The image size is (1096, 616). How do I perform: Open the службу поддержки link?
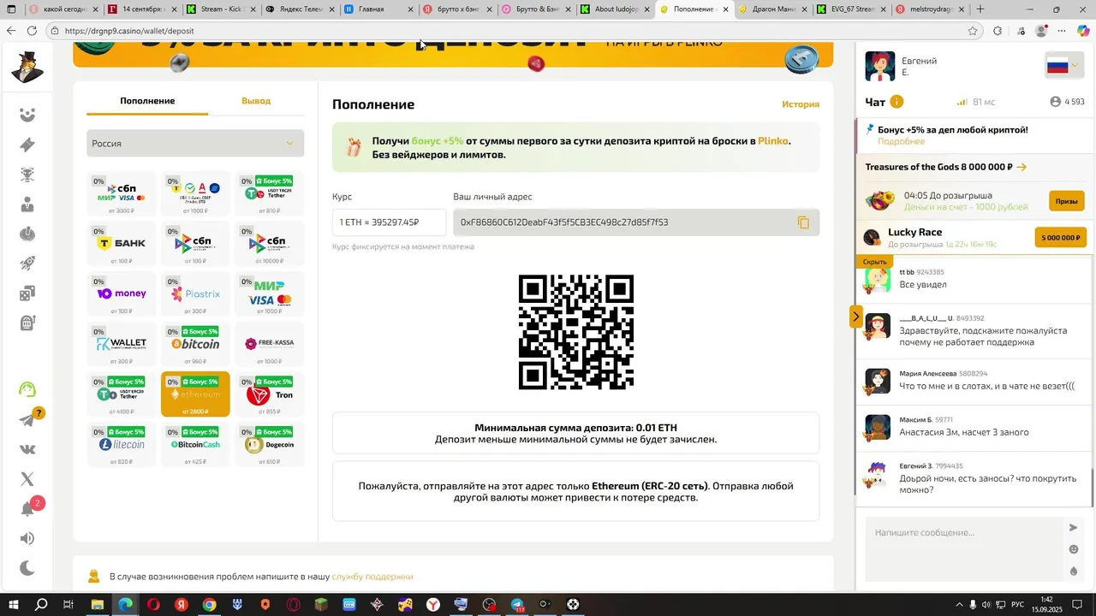coord(372,577)
